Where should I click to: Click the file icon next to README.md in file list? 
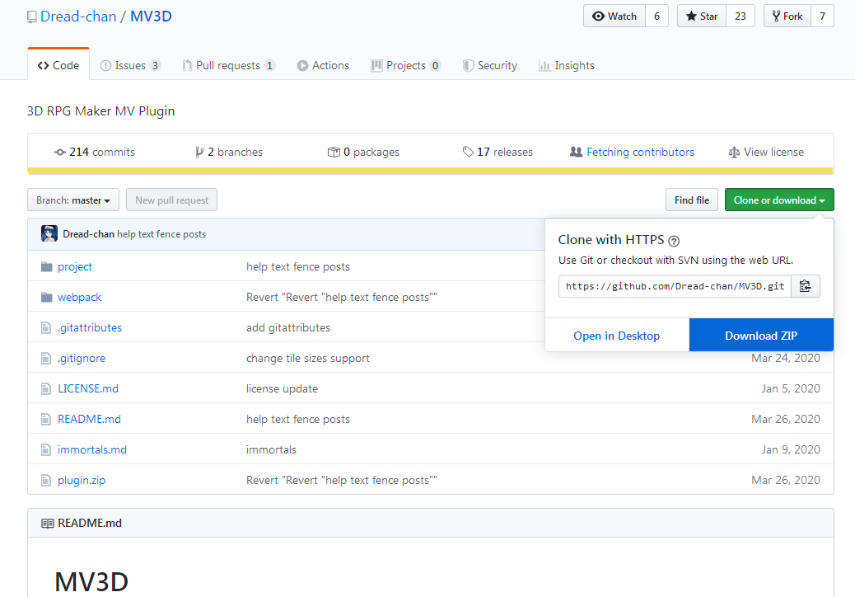tap(46, 420)
